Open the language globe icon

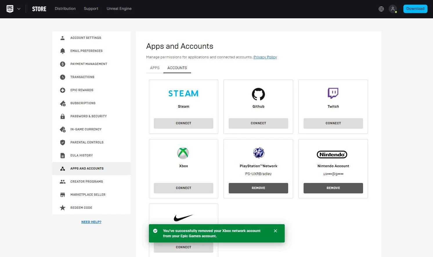click(381, 9)
